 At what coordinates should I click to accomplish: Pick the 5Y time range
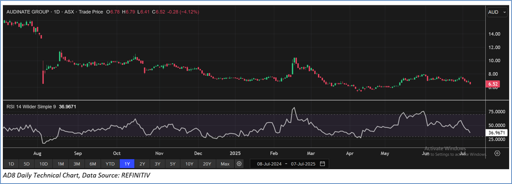(173, 164)
